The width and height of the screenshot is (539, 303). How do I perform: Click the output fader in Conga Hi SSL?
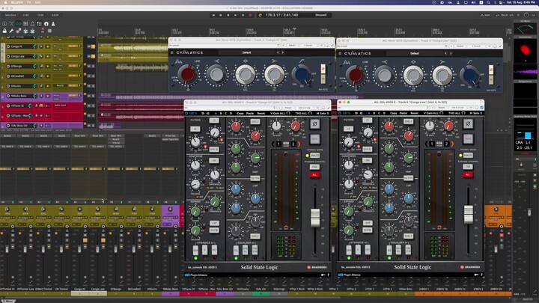[315, 218]
